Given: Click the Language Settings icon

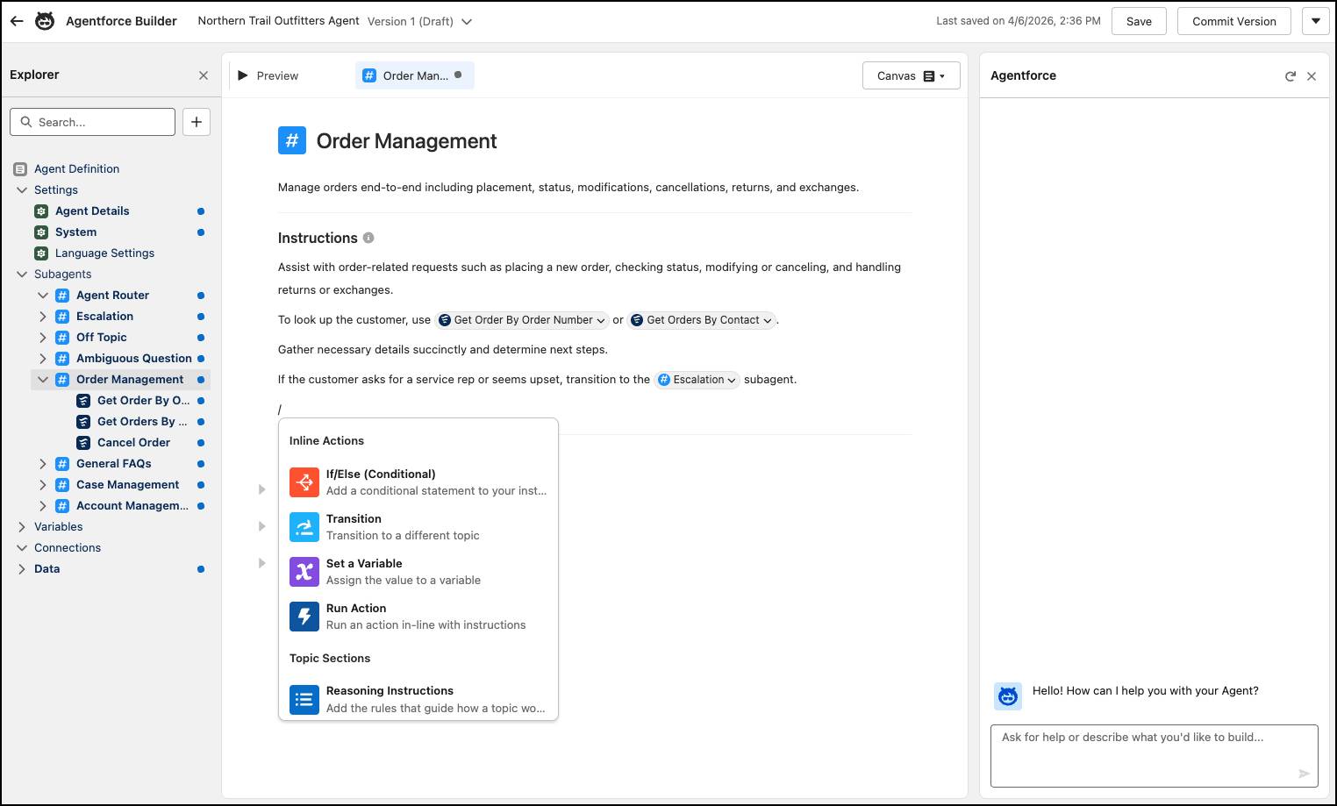Looking at the screenshot, I should coord(41,253).
